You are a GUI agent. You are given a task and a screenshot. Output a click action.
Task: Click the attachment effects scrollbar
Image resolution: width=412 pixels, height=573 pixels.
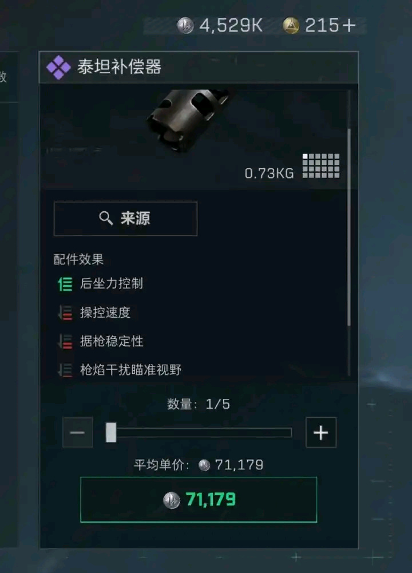[349, 227]
